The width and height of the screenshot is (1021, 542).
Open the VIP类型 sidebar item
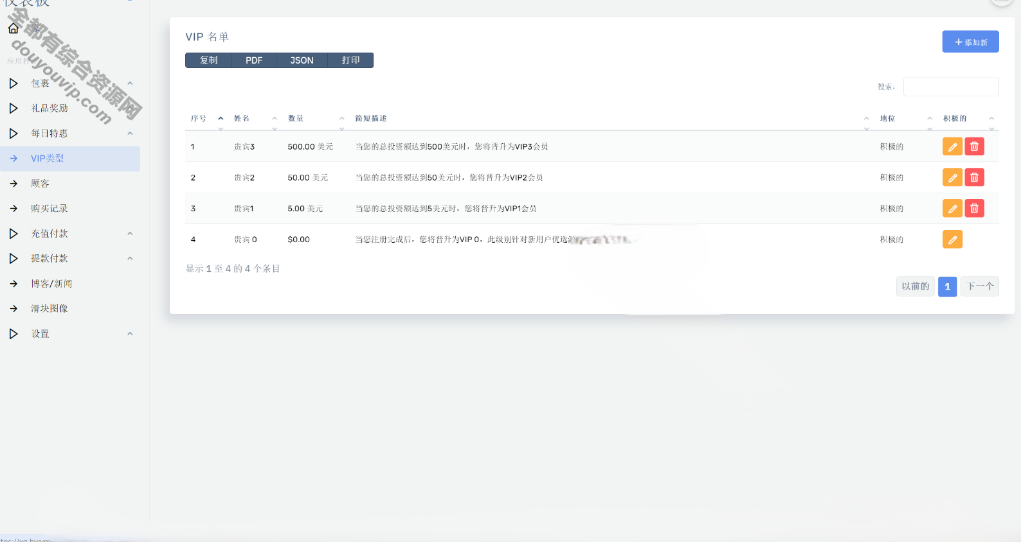point(70,159)
